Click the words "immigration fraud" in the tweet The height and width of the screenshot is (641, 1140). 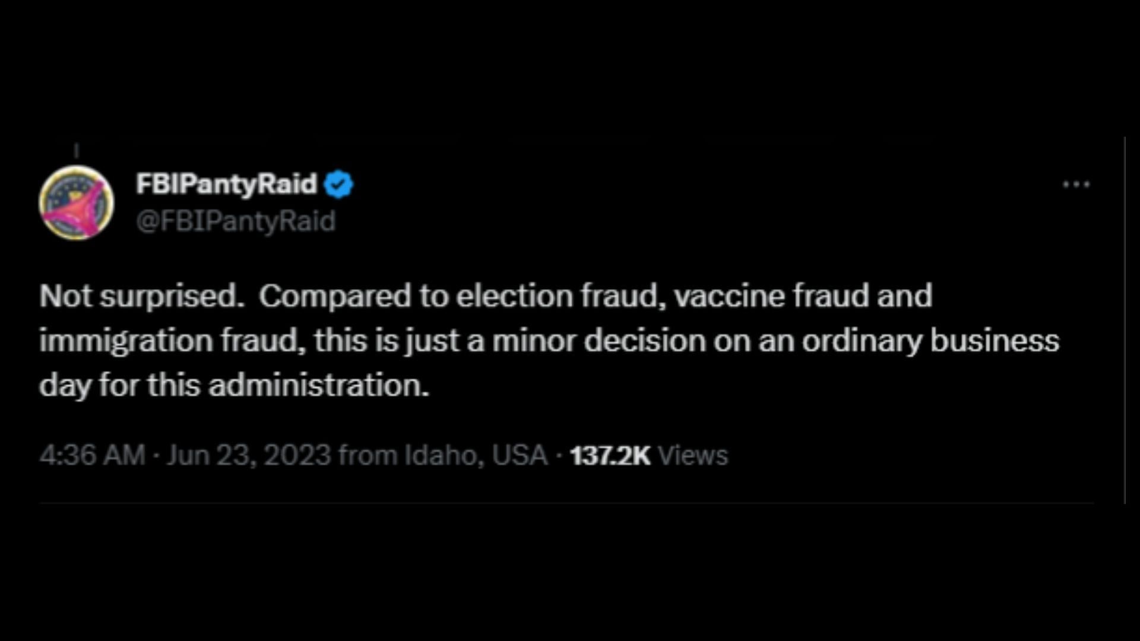click(173, 341)
